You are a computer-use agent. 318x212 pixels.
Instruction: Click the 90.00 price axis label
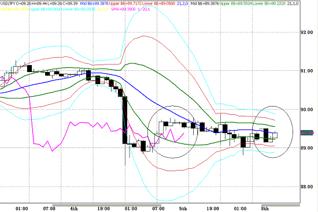(306, 109)
